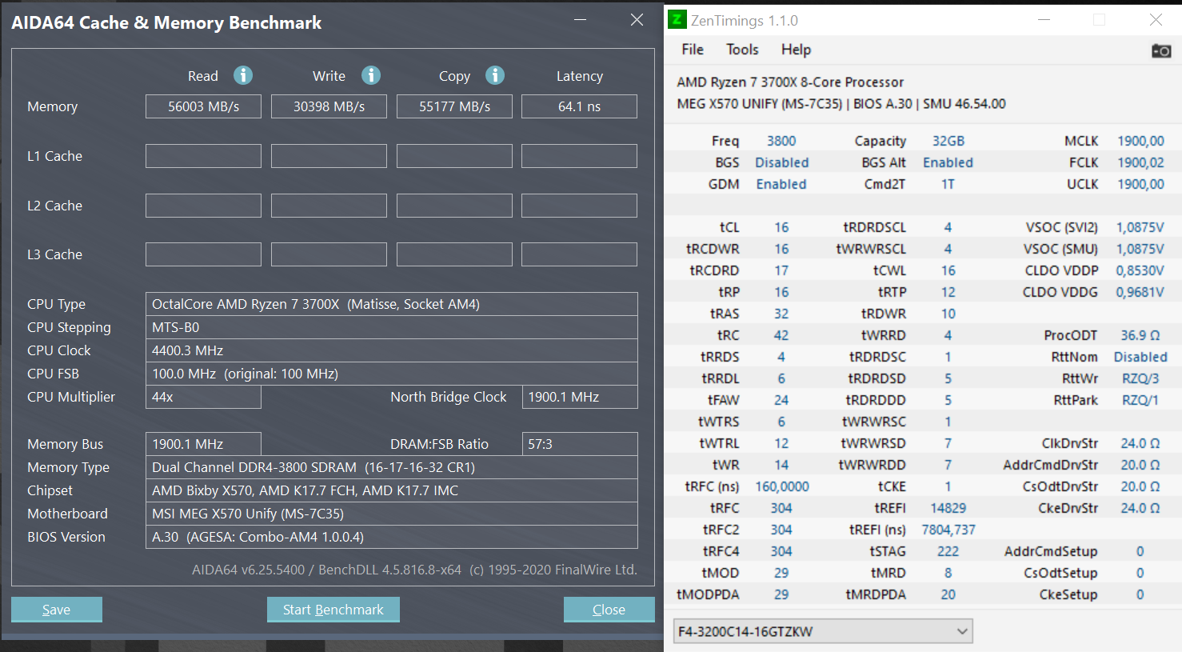Viewport: 1182px width, 652px height.
Task: Click the BGS Disabled value
Action: pyautogui.click(x=781, y=162)
